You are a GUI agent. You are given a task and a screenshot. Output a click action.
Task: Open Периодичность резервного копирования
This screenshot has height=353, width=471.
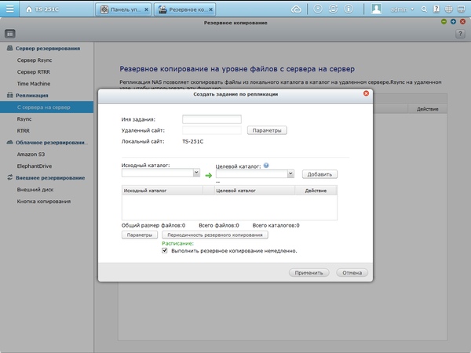tap(215, 235)
